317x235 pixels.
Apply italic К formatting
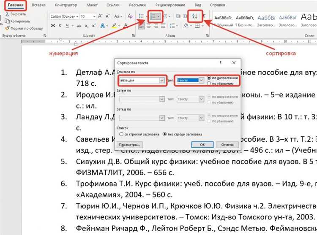pos(60,26)
